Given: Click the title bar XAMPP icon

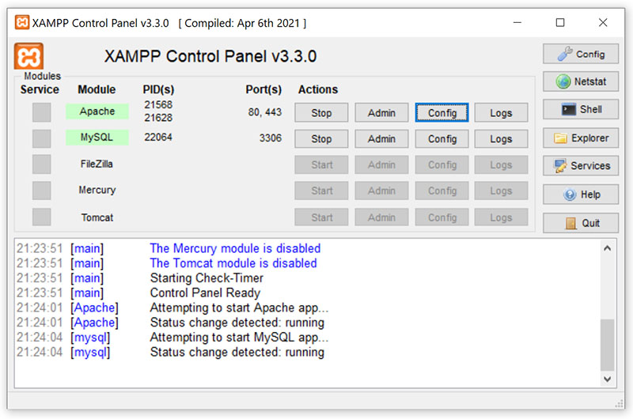Looking at the screenshot, I should tap(22, 22).
